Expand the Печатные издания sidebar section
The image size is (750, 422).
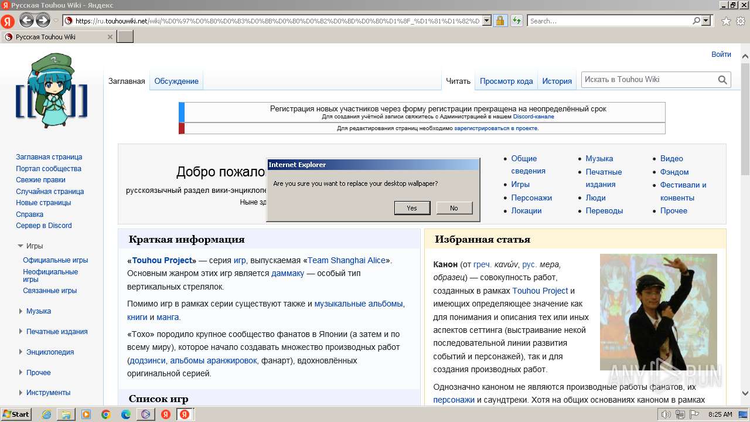[21, 332]
